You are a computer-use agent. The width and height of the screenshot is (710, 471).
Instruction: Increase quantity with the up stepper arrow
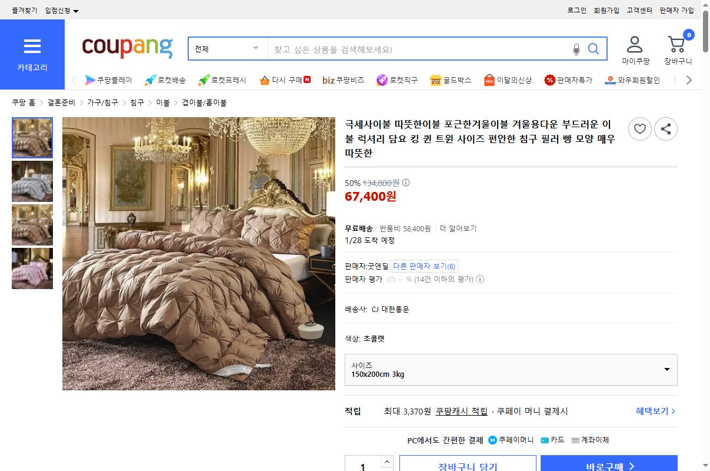(x=387, y=462)
